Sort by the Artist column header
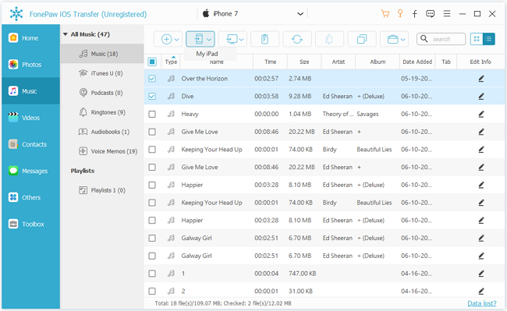 tap(339, 62)
